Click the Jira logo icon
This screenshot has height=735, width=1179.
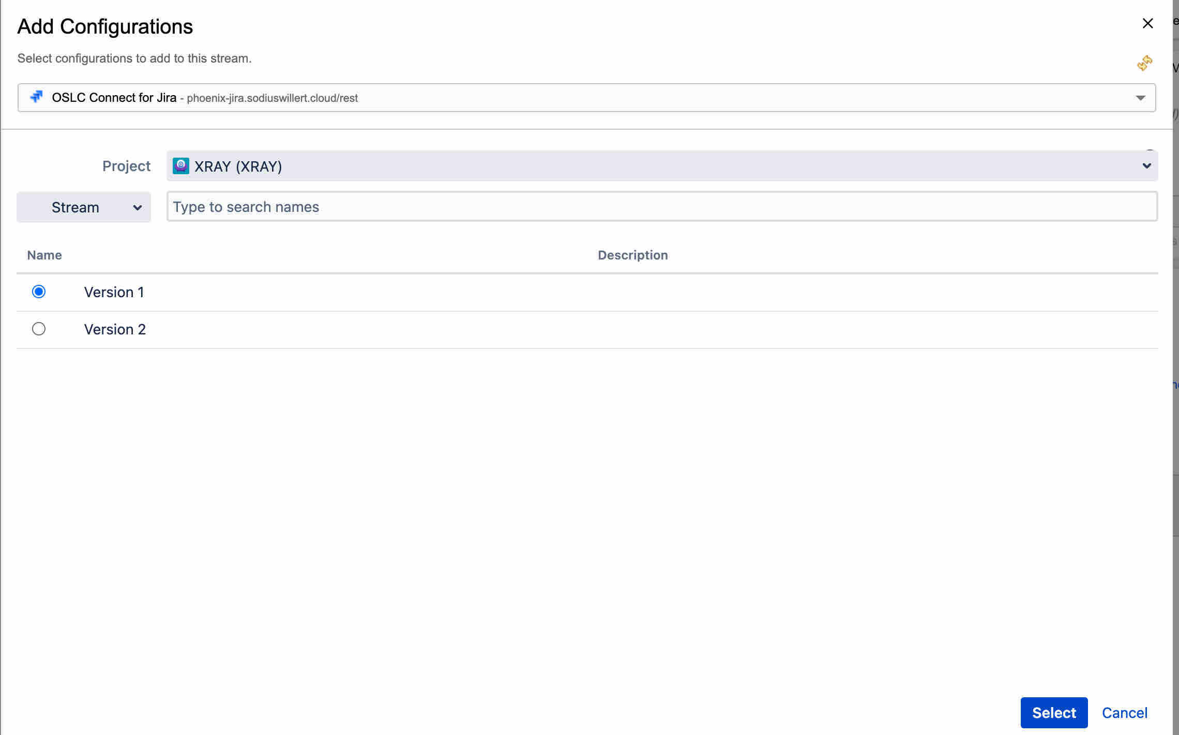pos(36,97)
